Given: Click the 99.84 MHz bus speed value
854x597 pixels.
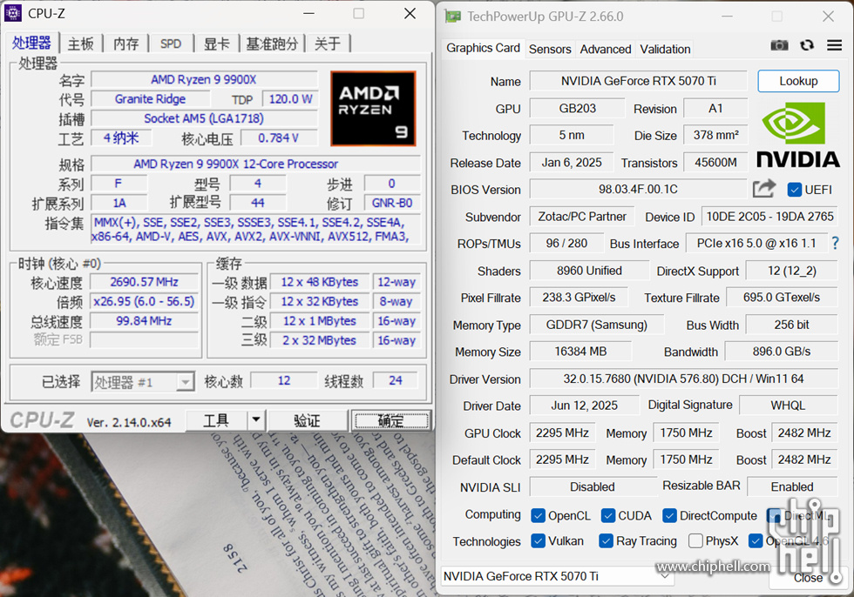Looking at the screenshot, I should coord(144,321).
